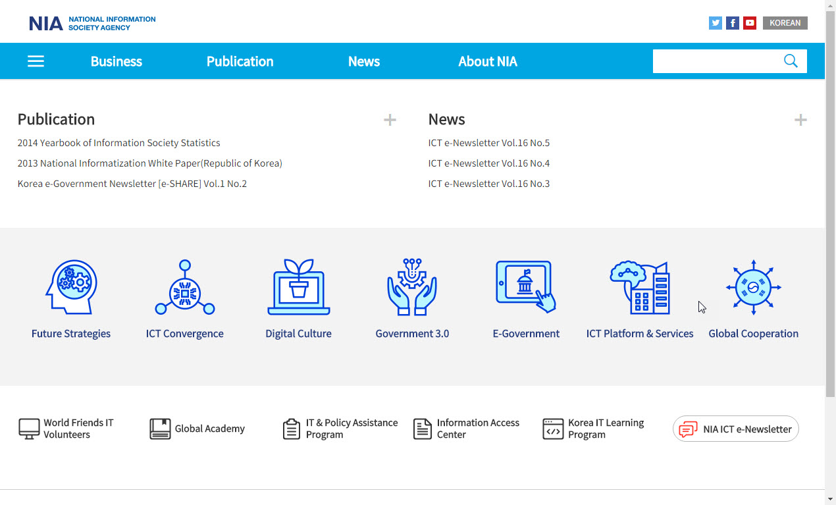Click the Global Cooperation compass icon

pyautogui.click(x=753, y=287)
